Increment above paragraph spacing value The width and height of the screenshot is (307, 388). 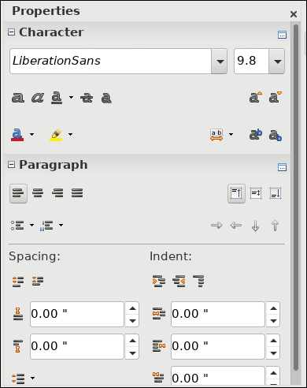[x=132, y=308]
